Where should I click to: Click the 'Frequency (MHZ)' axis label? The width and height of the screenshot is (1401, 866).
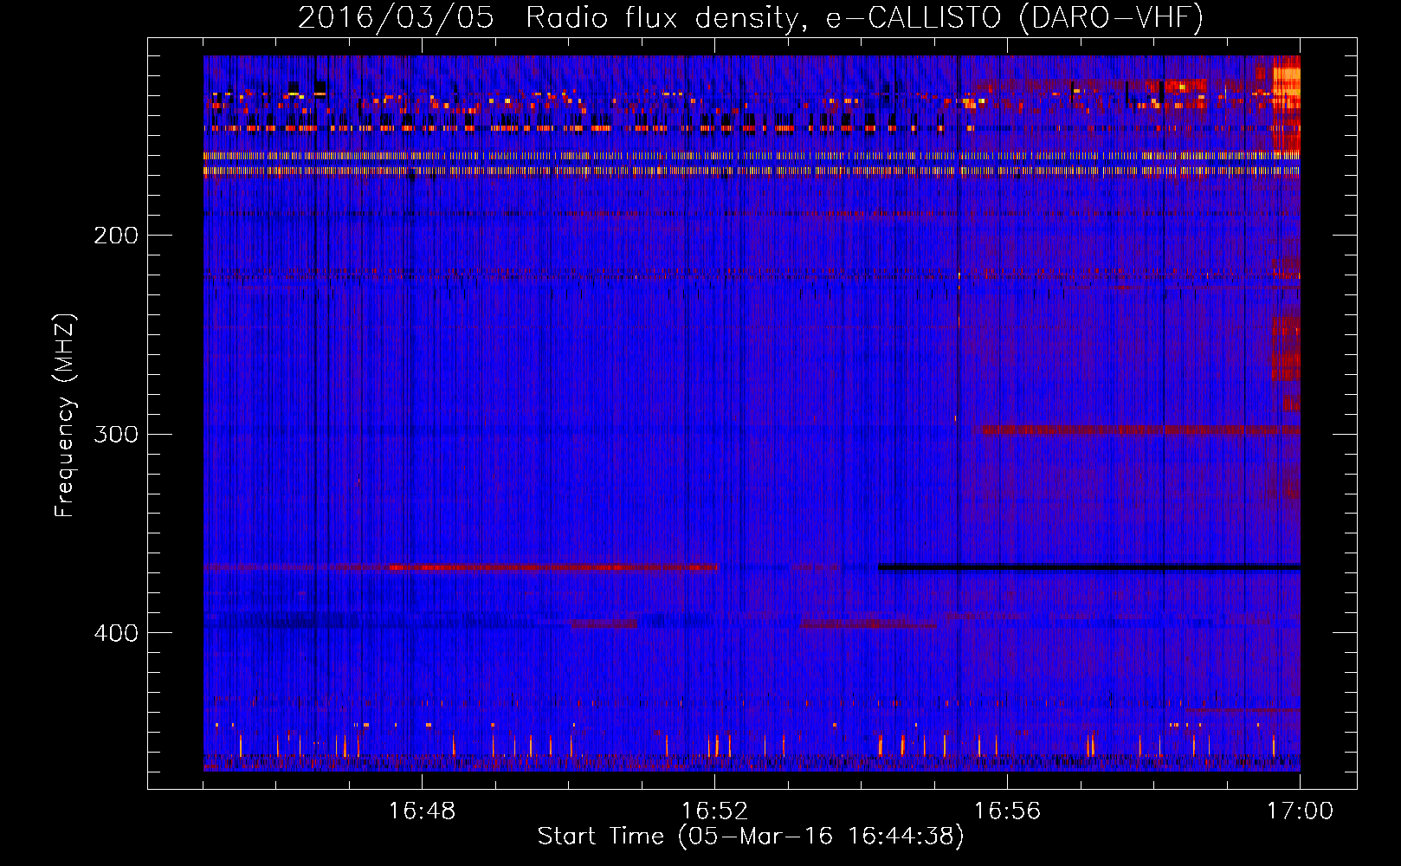(65, 416)
